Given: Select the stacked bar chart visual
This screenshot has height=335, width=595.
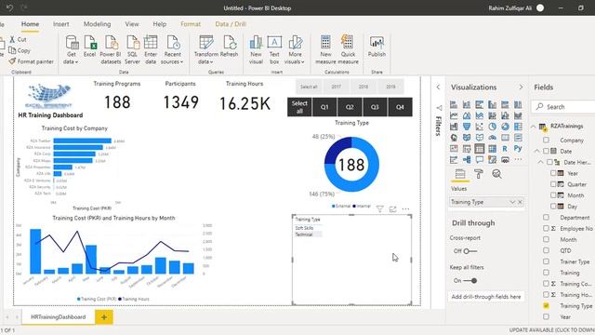Looking at the screenshot, I should tap(454, 104).
